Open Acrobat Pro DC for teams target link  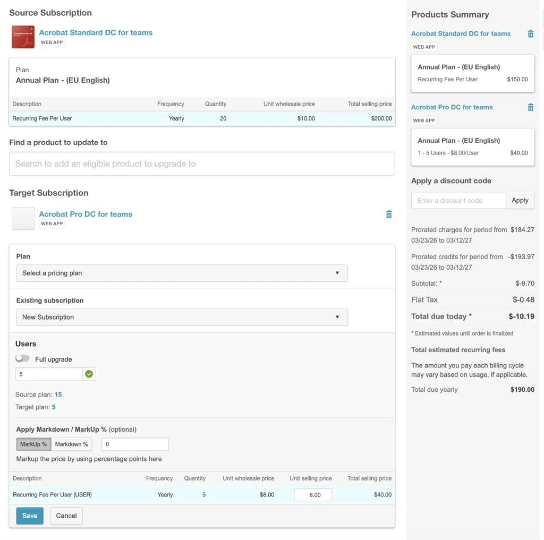[86, 214]
